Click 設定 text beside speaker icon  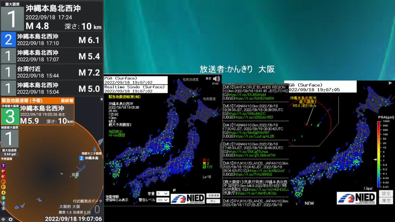208,78
